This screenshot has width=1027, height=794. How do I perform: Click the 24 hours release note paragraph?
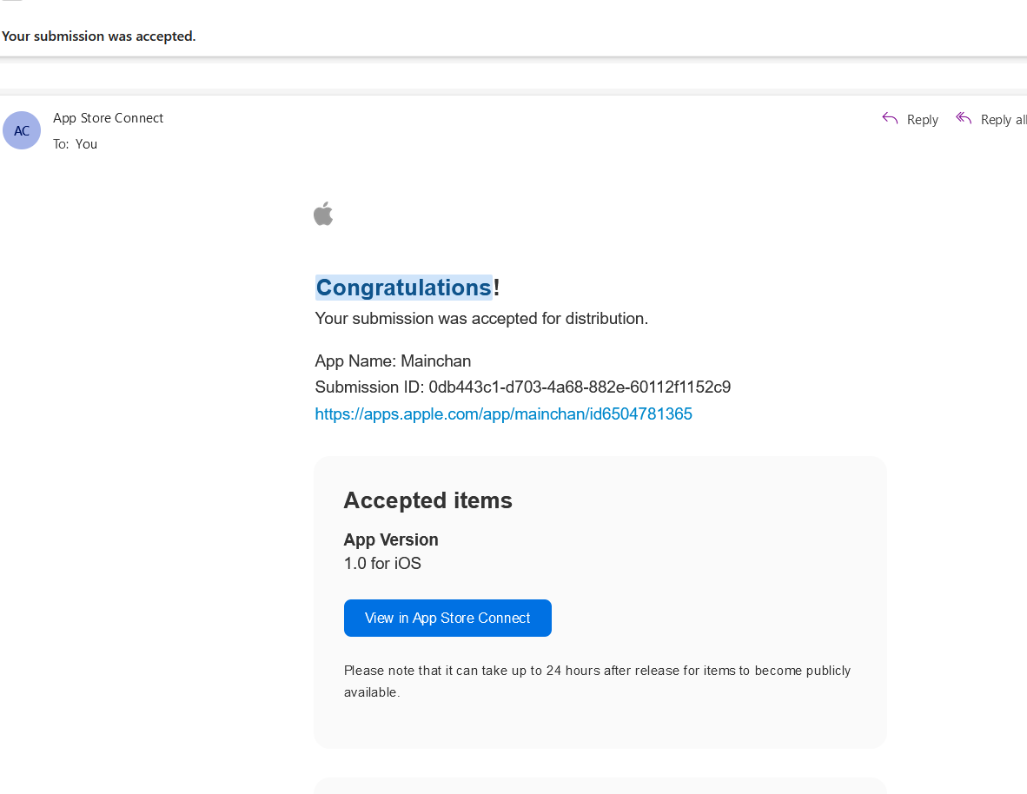(597, 681)
